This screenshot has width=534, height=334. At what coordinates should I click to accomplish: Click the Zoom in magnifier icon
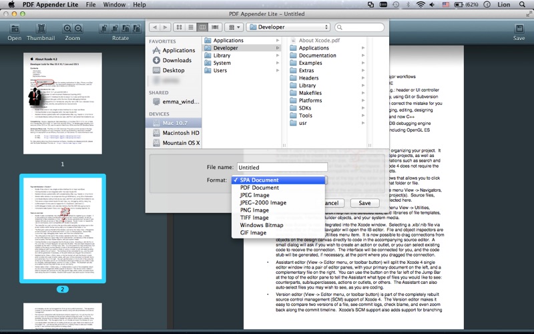coord(67,28)
